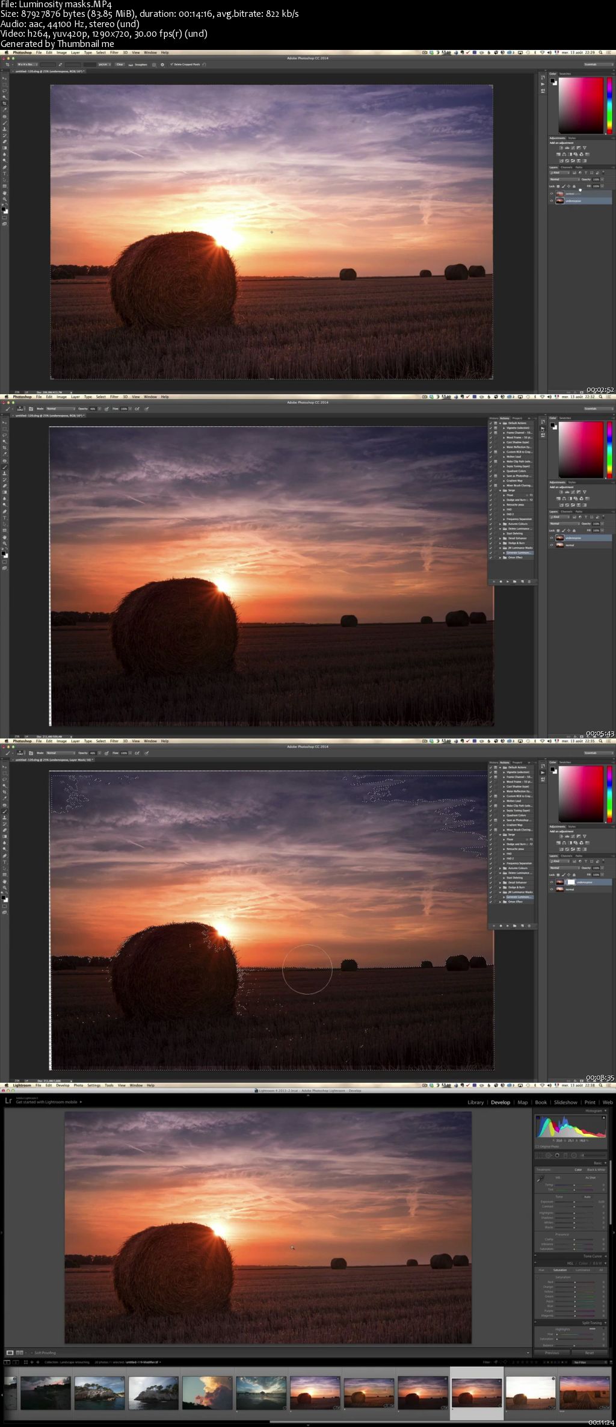Hide normal layer in third Photoshop frame
The image size is (616, 1427).
pos(552,890)
